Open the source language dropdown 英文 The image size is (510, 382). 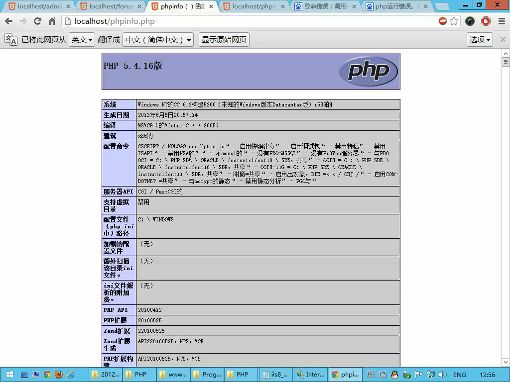tap(82, 40)
